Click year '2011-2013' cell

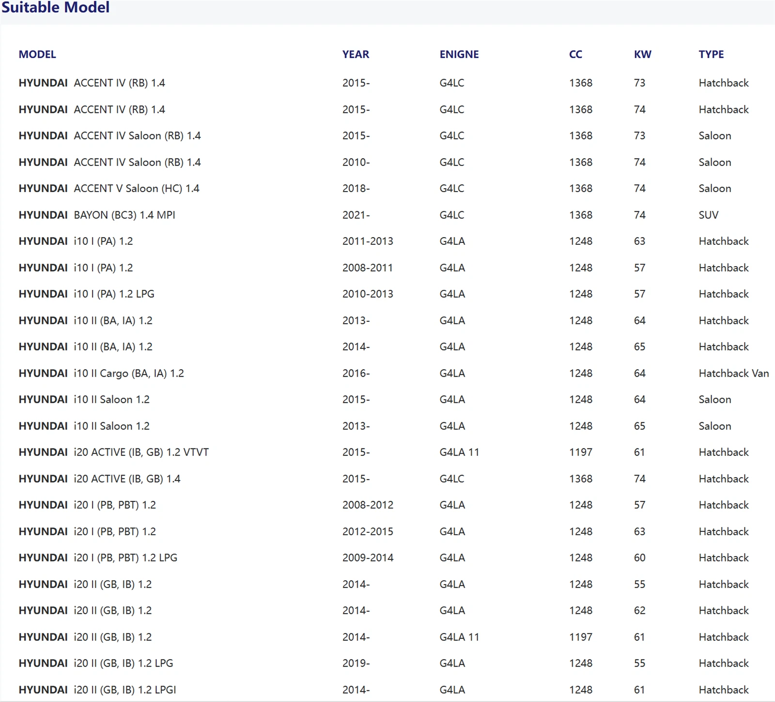click(368, 241)
